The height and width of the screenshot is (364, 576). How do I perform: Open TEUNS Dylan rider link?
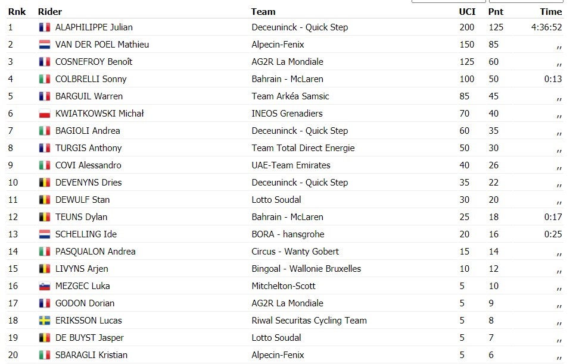pos(81,217)
